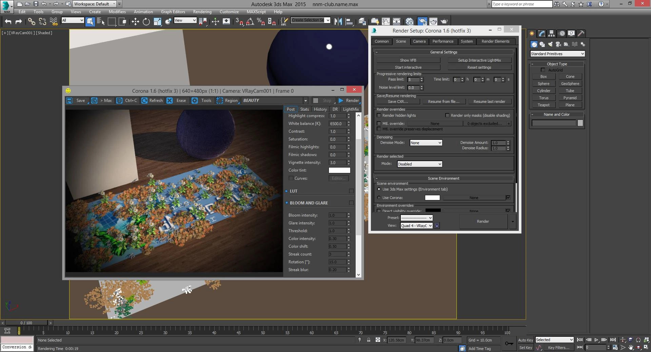Click the Teapot primitive button
The image size is (651, 352).
[544, 105]
